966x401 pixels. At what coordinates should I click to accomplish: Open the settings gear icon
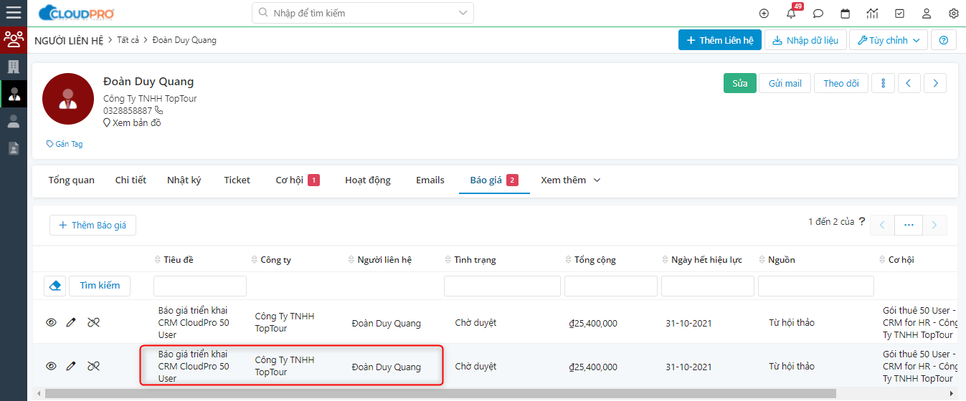click(954, 13)
